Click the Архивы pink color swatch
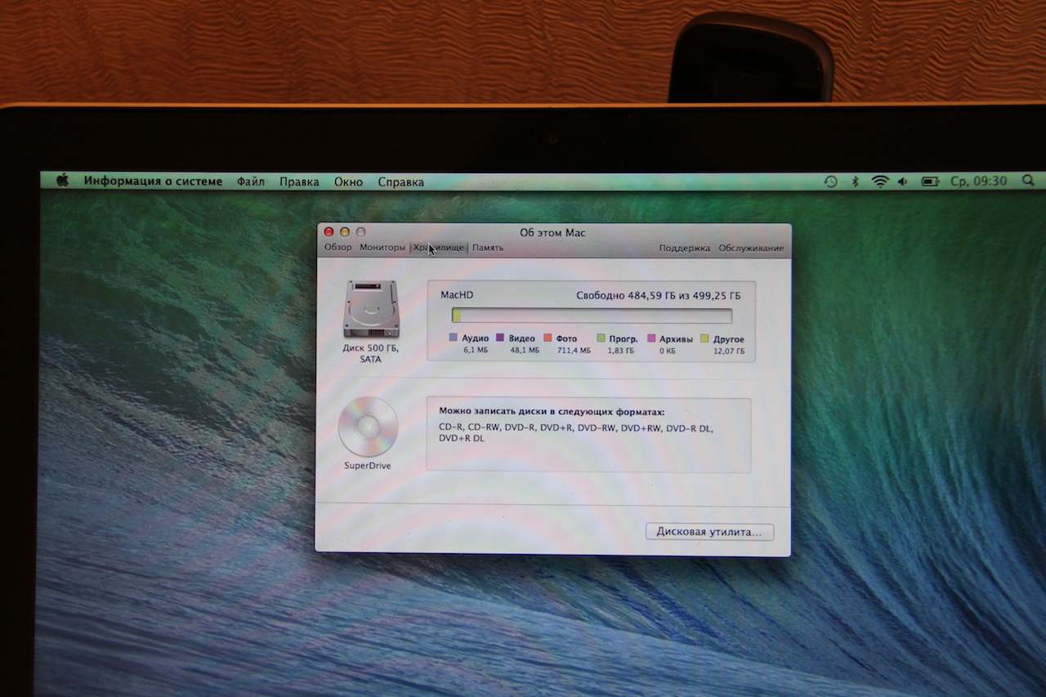Screen dimensions: 1046x697 click(x=651, y=338)
